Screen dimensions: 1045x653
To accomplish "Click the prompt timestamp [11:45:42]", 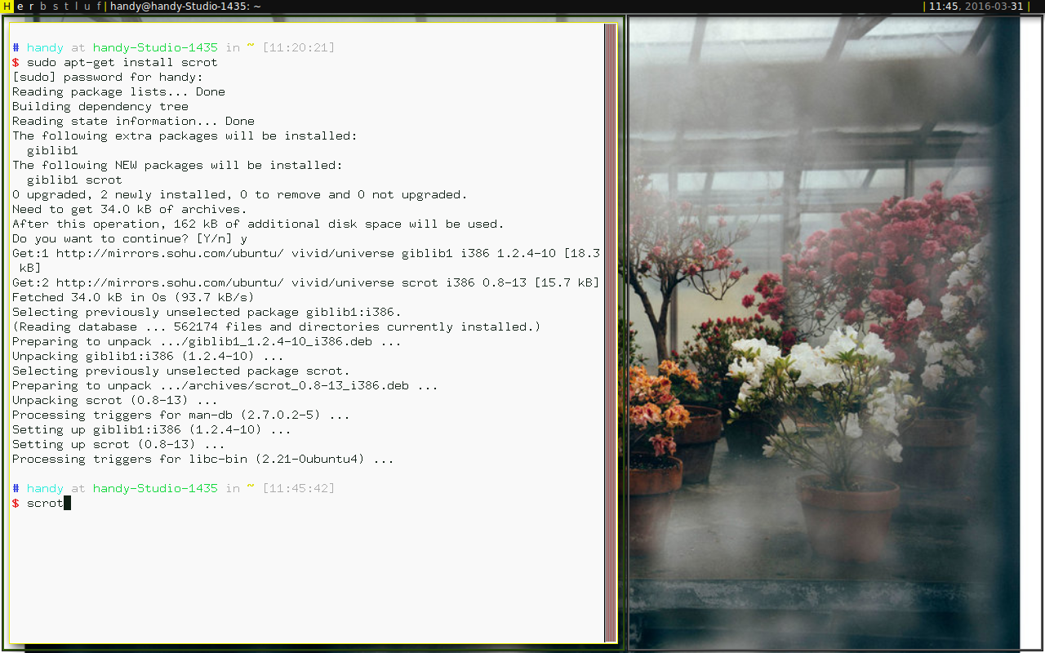I will (x=299, y=489).
